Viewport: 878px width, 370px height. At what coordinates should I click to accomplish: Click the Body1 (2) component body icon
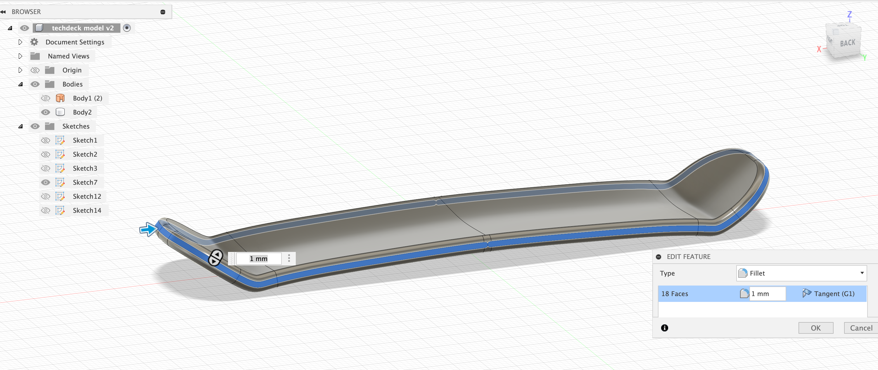tap(60, 98)
